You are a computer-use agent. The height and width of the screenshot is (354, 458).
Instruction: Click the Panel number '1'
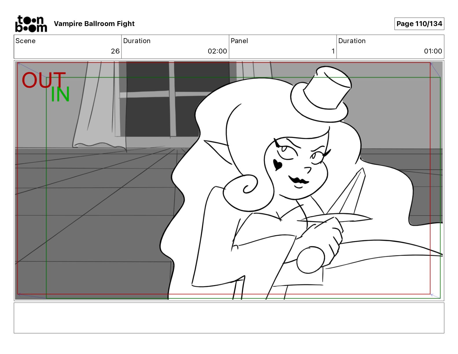333,51
